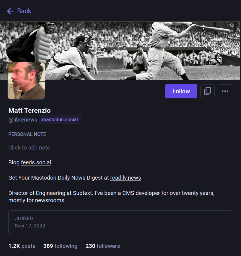
Task: Click the copy profile link icon
Action: pos(207,91)
